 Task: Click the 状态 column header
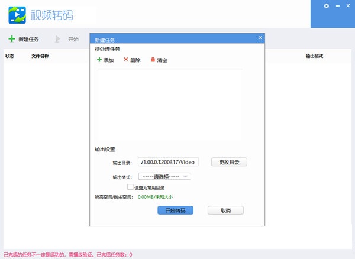coord(9,56)
